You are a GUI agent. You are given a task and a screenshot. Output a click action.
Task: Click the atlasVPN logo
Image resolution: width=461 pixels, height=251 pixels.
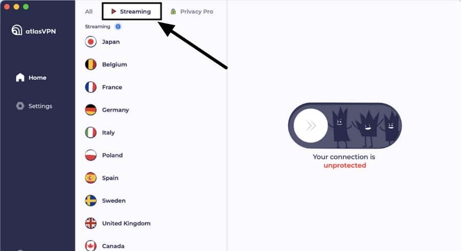pyautogui.click(x=33, y=30)
